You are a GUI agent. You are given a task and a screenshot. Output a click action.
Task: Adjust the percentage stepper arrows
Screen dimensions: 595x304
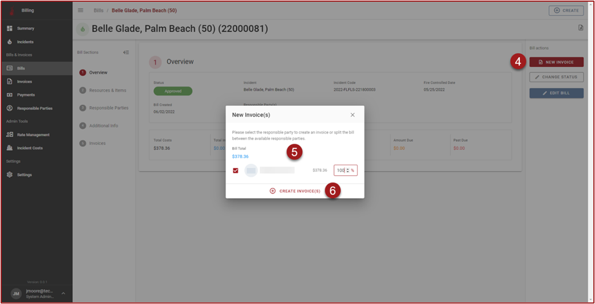coord(347,171)
